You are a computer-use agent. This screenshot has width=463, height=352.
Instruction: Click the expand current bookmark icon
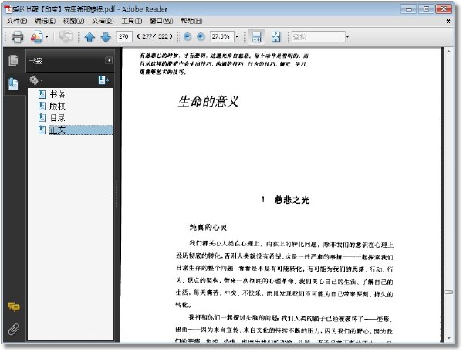(x=103, y=80)
